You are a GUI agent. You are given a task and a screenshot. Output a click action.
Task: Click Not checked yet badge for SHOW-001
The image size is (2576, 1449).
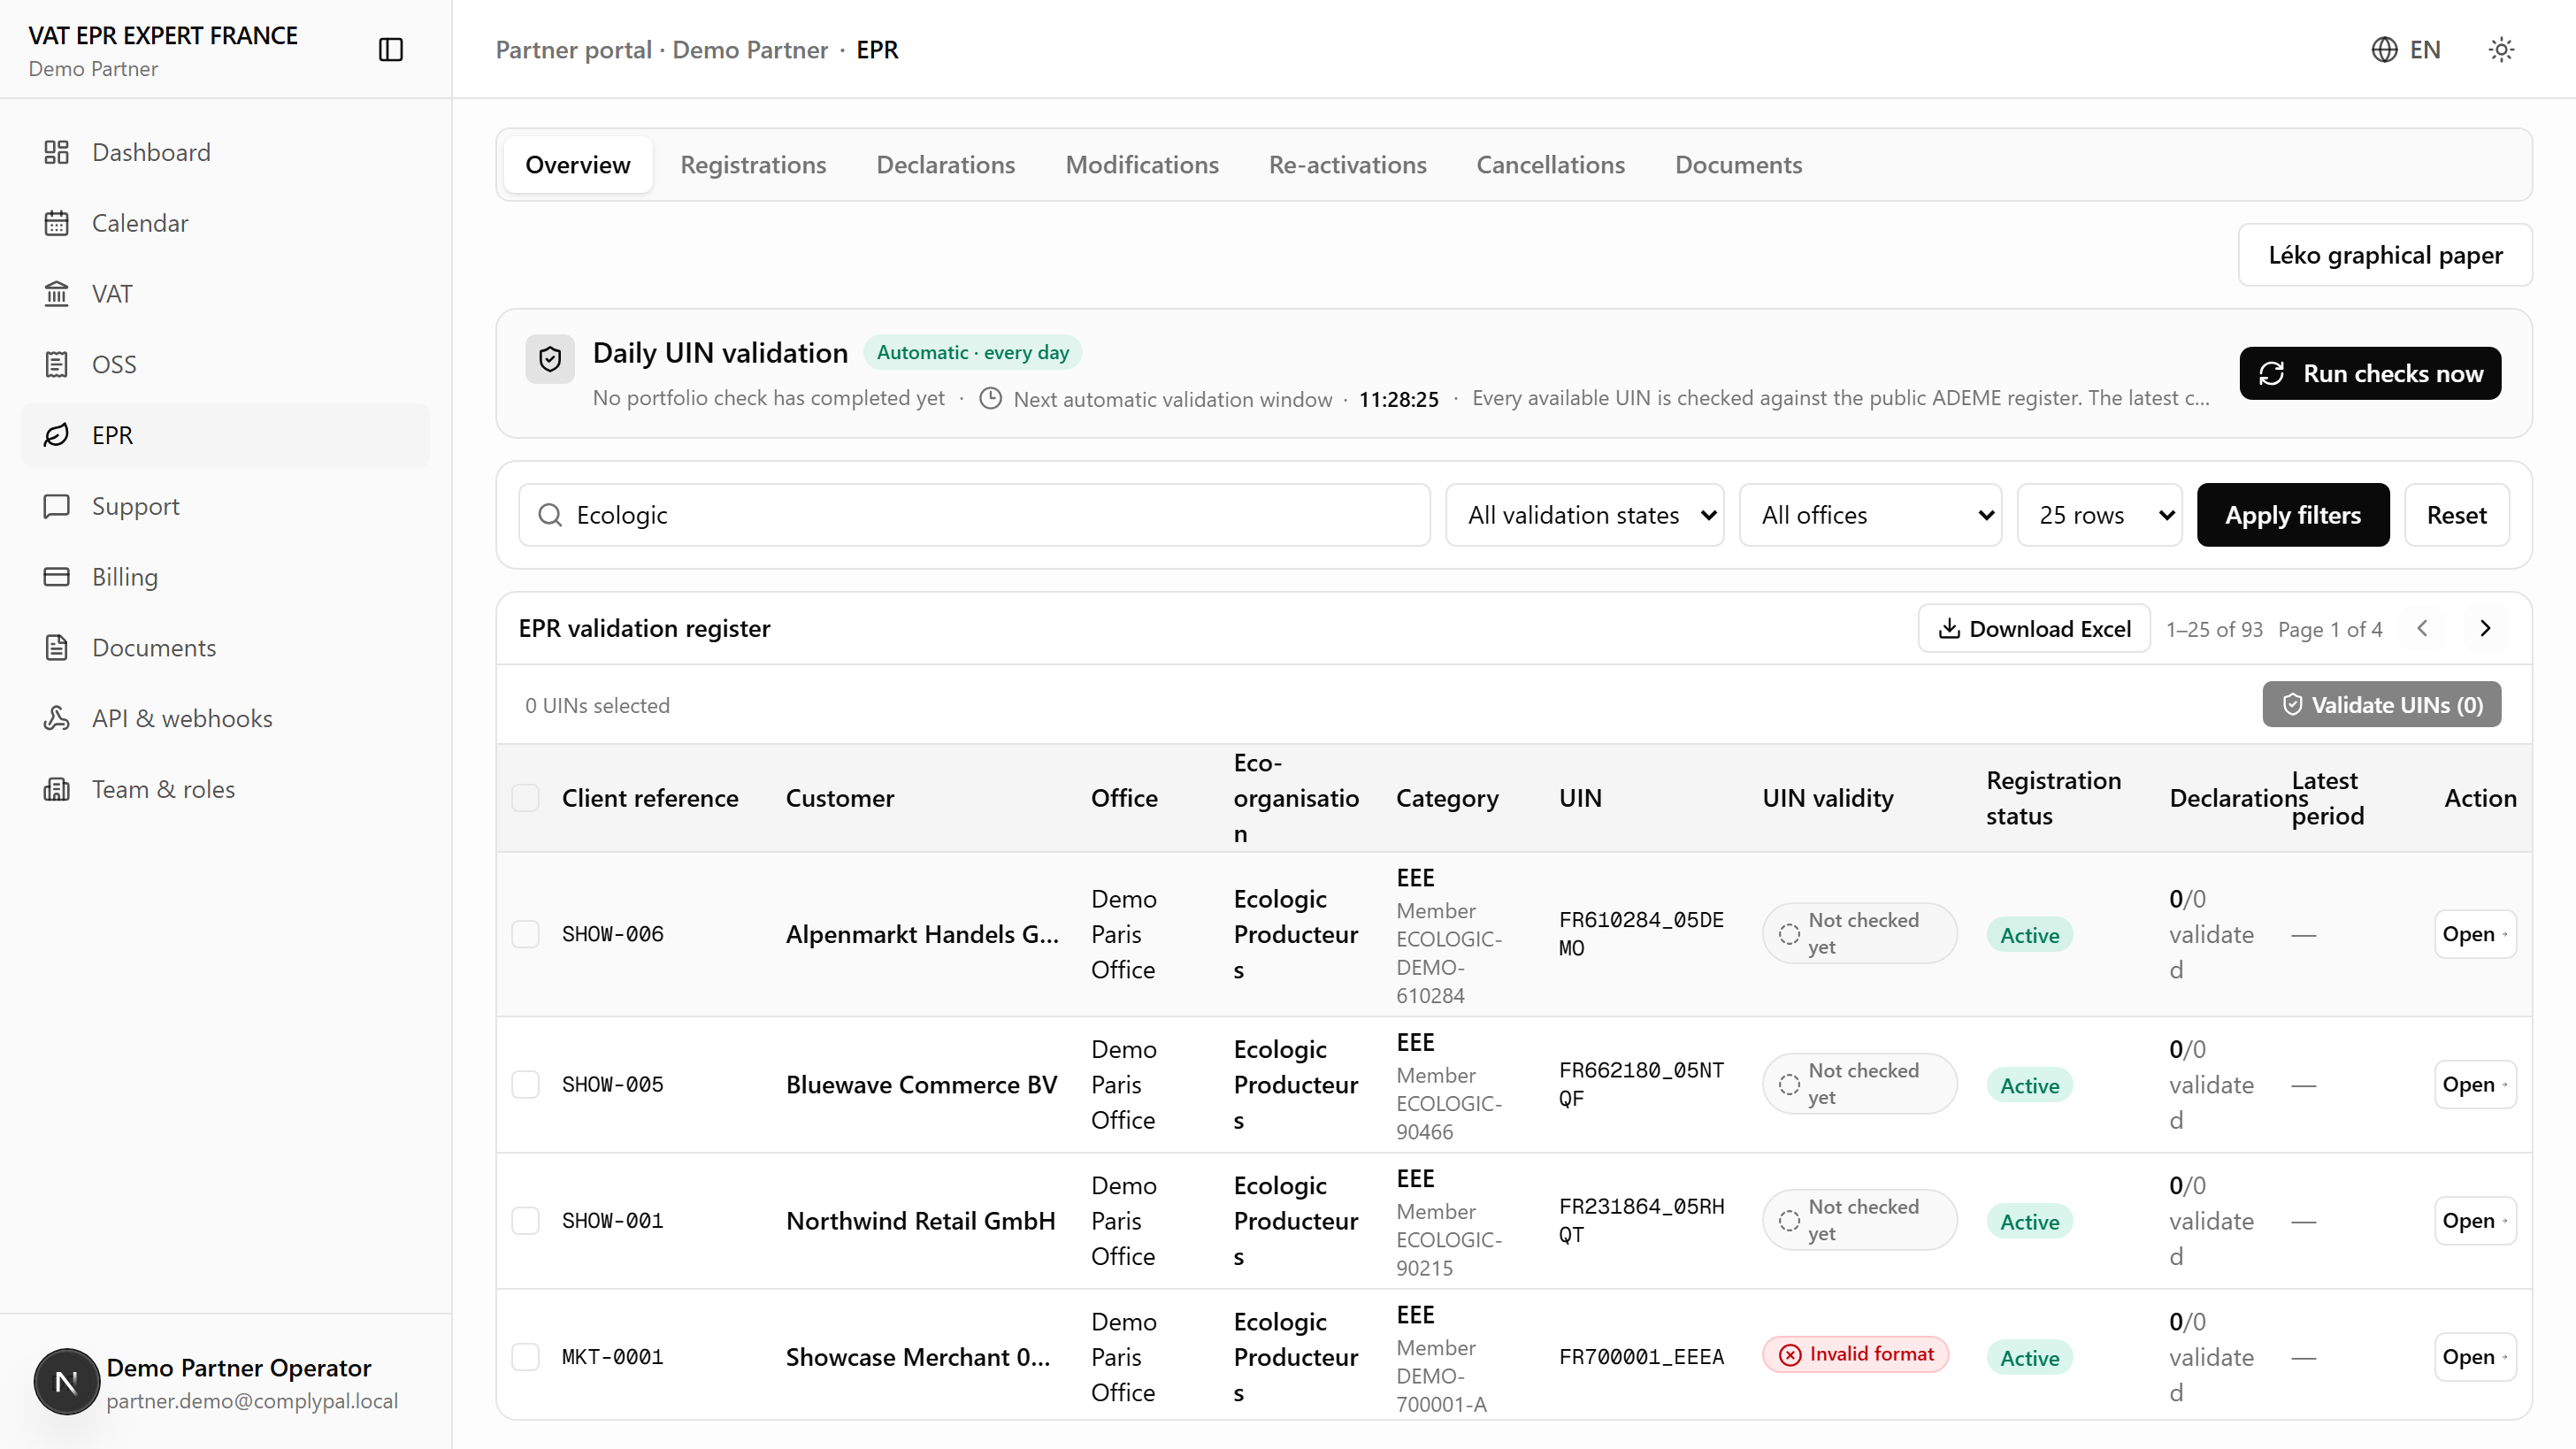pos(1859,1220)
